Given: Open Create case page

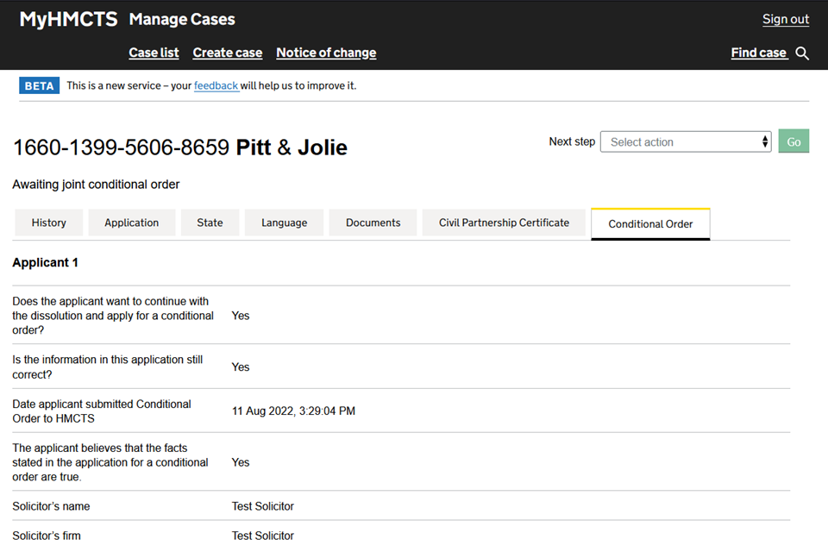Looking at the screenshot, I should pos(228,53).
